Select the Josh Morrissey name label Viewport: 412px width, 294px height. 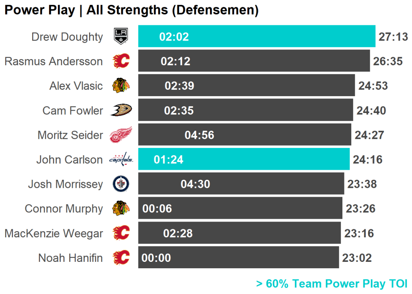(x=65, y=184)
